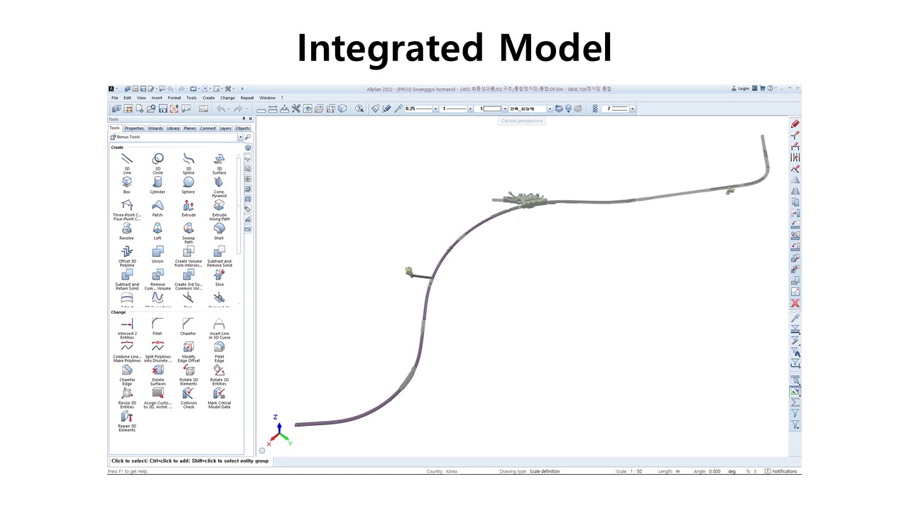Viewport: 909px width, 511px height.
Task: Pick the Loft tool
Action: tap(158, 229)
